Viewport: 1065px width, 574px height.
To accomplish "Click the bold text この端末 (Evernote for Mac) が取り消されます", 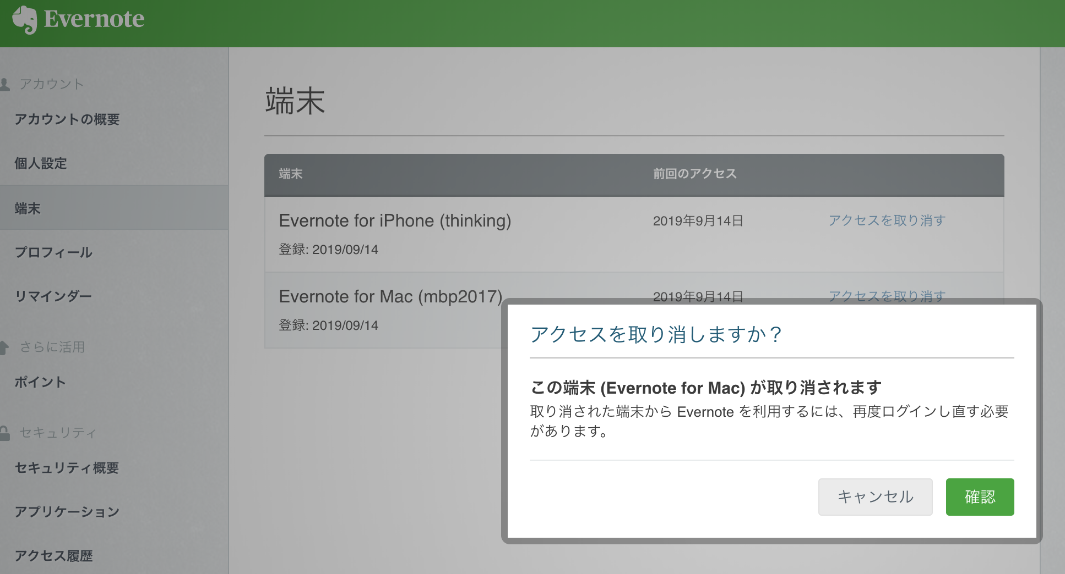I will 706,388.
